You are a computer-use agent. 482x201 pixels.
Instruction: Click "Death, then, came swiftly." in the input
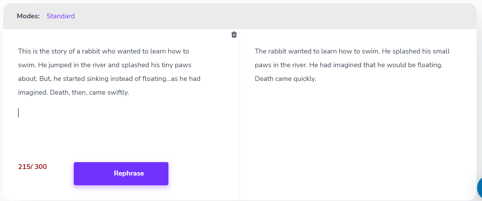tap(89, 92)
